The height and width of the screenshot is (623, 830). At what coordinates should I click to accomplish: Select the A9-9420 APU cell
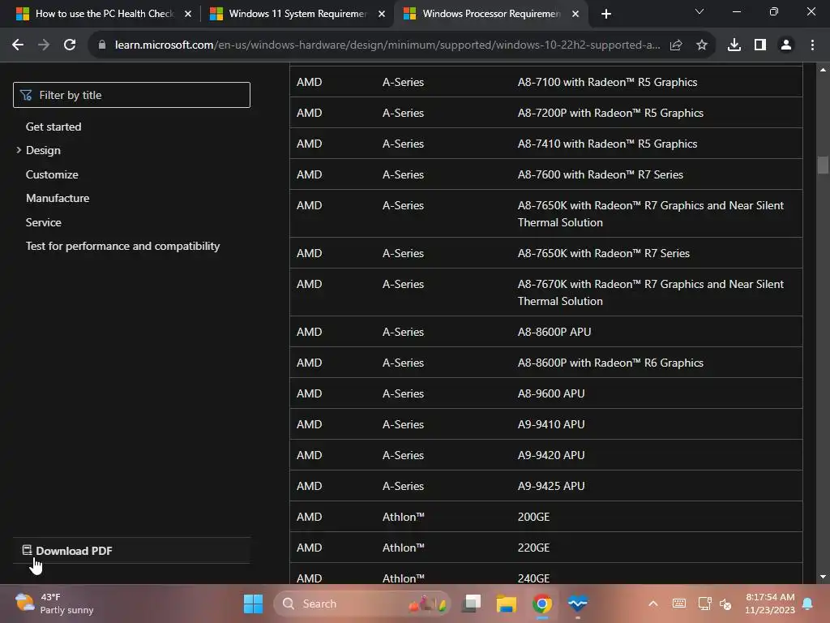pyautogui.click(x=657, y=455)
